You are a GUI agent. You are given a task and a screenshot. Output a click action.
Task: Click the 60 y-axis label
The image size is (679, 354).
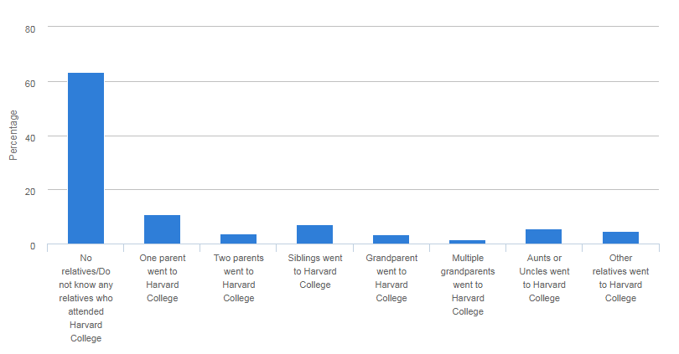(30, 83)
